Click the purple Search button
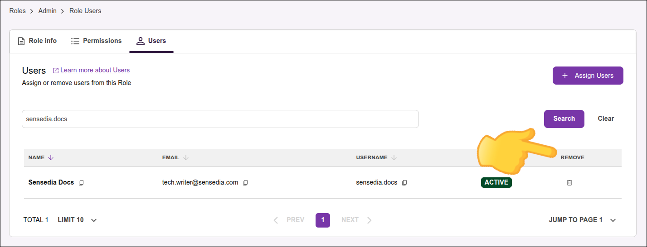Screen dimensions: 647x247 [x=564, y=119]
